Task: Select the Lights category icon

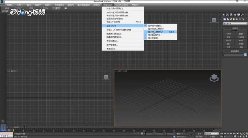Action: 231,19
